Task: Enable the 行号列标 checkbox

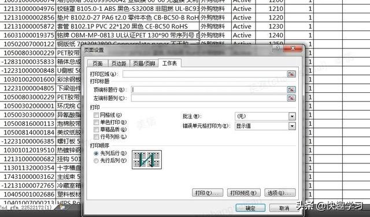Action: coord(96,137)
